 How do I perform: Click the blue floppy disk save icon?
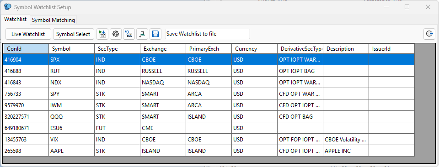[x=155, y=34]
